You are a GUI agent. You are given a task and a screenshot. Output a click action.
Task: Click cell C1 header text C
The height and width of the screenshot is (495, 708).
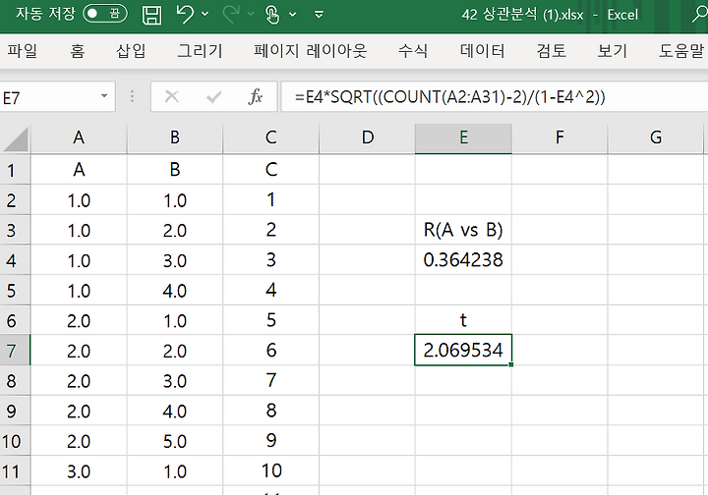point(271,170)
